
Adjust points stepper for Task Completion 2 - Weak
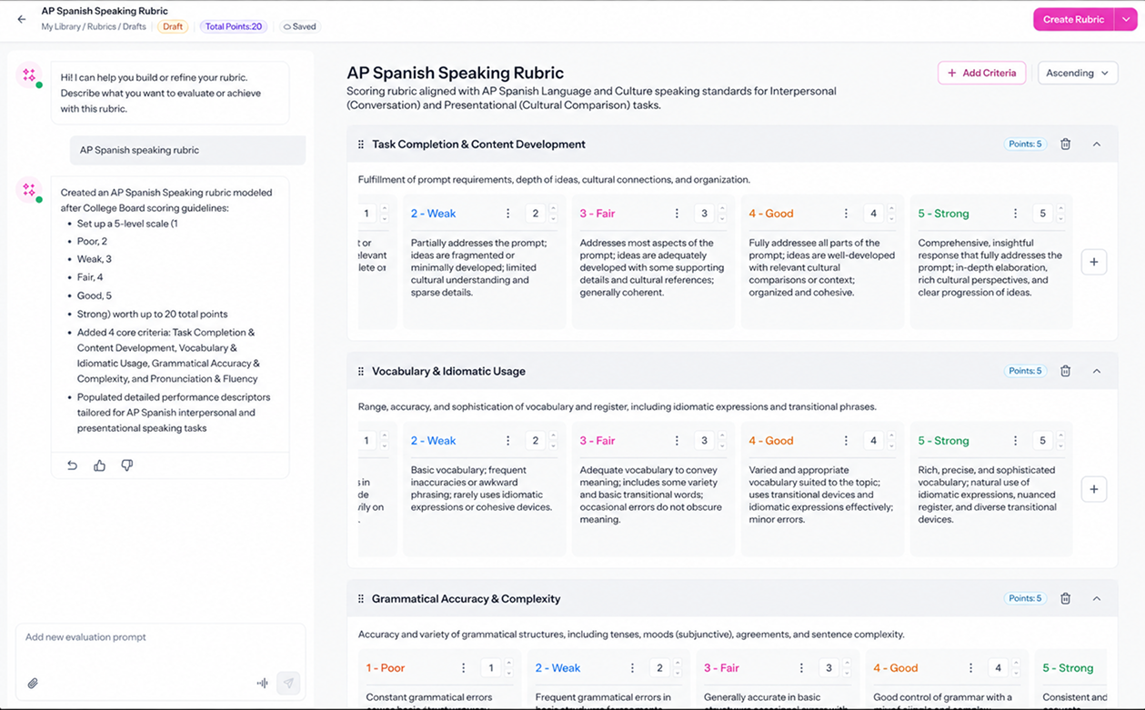(553, 214)
